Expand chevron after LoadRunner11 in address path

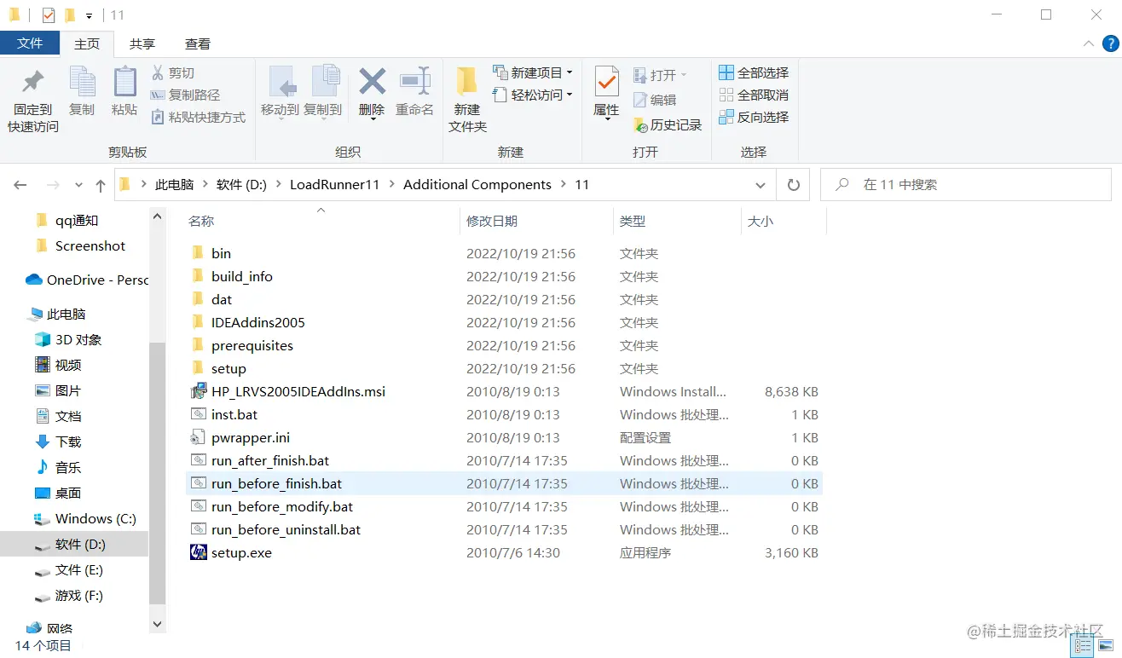tap(391, 185)
